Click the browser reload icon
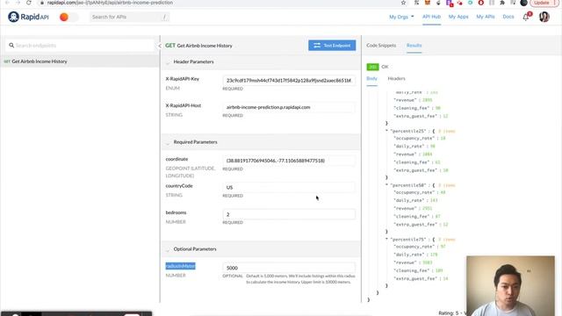 pyautogui.click(x=29, y=3)
